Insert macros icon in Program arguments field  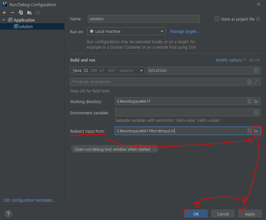249,82
